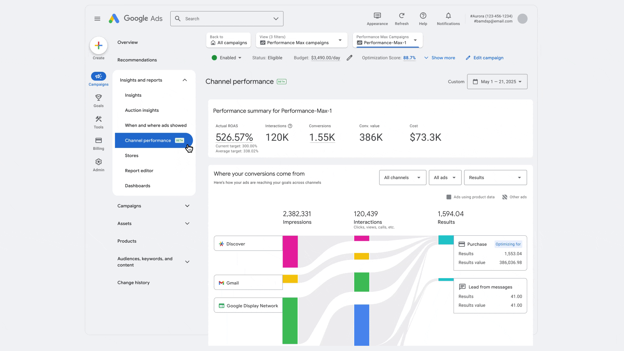The height and width of the screenshot is (351, 624).
Task: Open Change history
Action: pyautogui.click(x=133, y=282)
